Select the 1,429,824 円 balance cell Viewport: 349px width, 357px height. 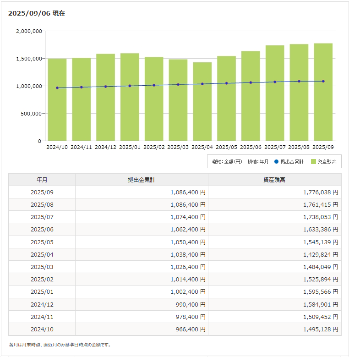320,254
